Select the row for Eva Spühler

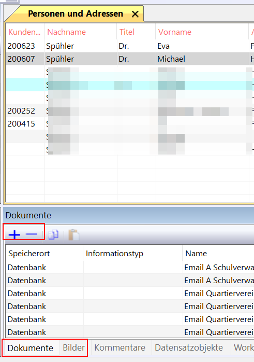coord(130,46)
